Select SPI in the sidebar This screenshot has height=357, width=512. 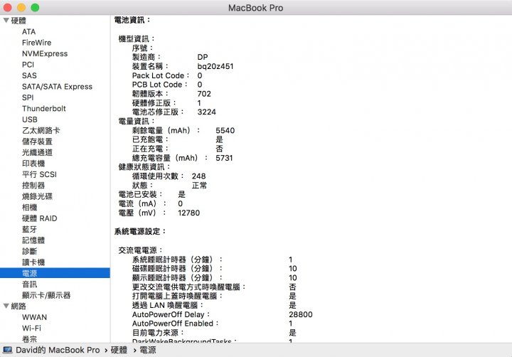[28, 97]
